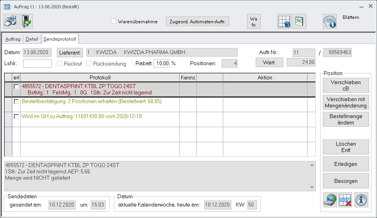Click the globe modem online icon

coord(330,199)
